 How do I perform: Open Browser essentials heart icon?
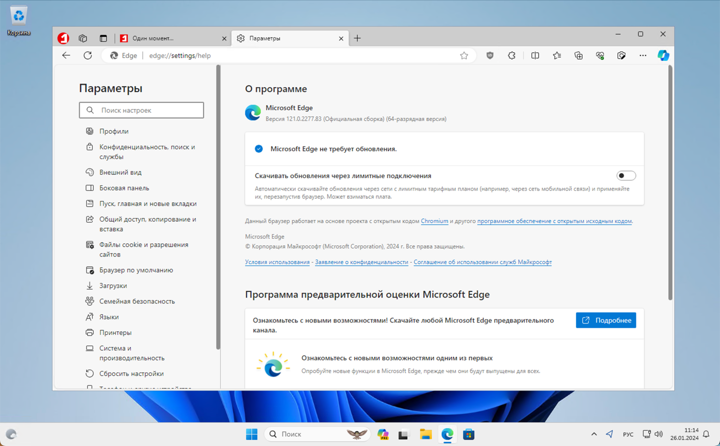[600, 56]
